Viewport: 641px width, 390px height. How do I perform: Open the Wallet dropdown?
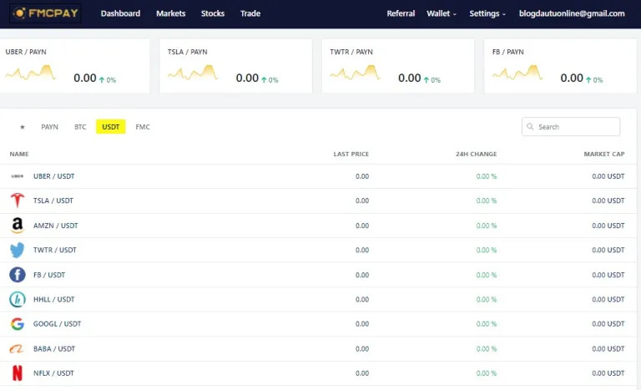pos(442,13)
